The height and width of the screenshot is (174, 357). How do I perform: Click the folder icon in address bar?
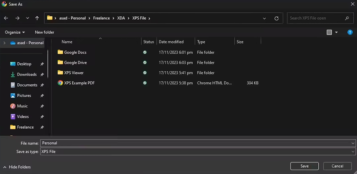(49, 18)
